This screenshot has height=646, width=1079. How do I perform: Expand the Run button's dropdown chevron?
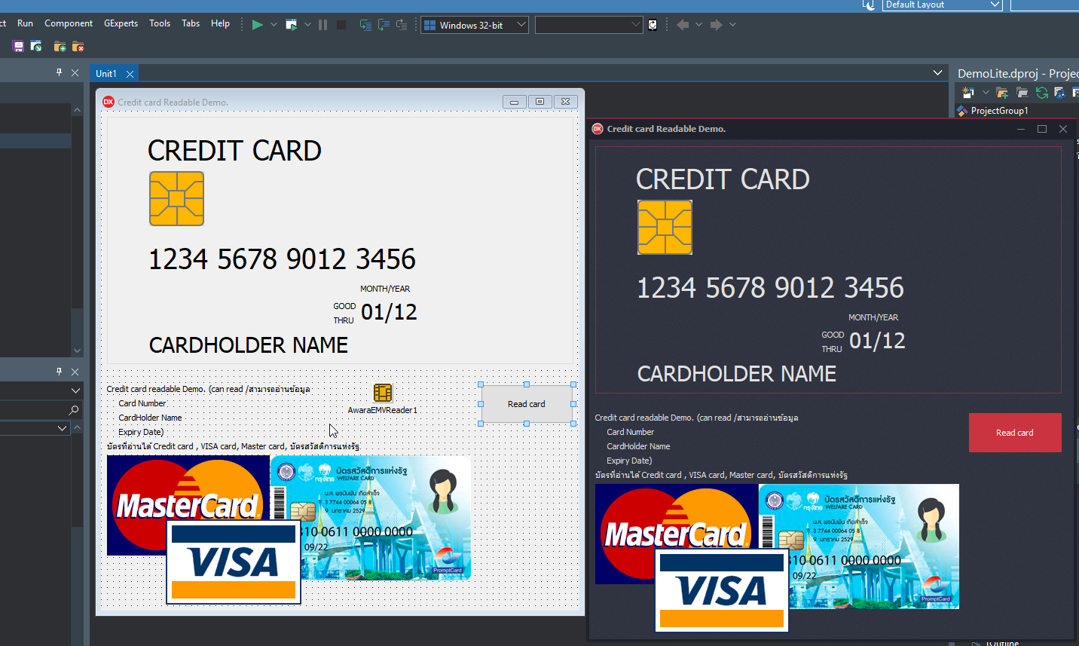(x=272, y=24)
